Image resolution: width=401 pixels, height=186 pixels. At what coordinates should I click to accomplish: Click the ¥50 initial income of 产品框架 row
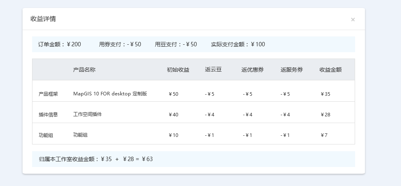173,94
